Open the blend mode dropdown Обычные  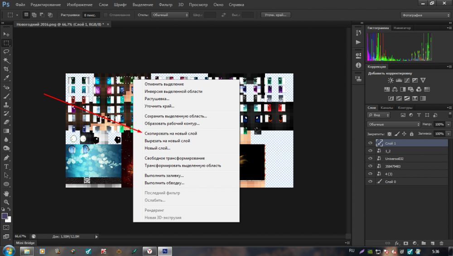(394, 124)
